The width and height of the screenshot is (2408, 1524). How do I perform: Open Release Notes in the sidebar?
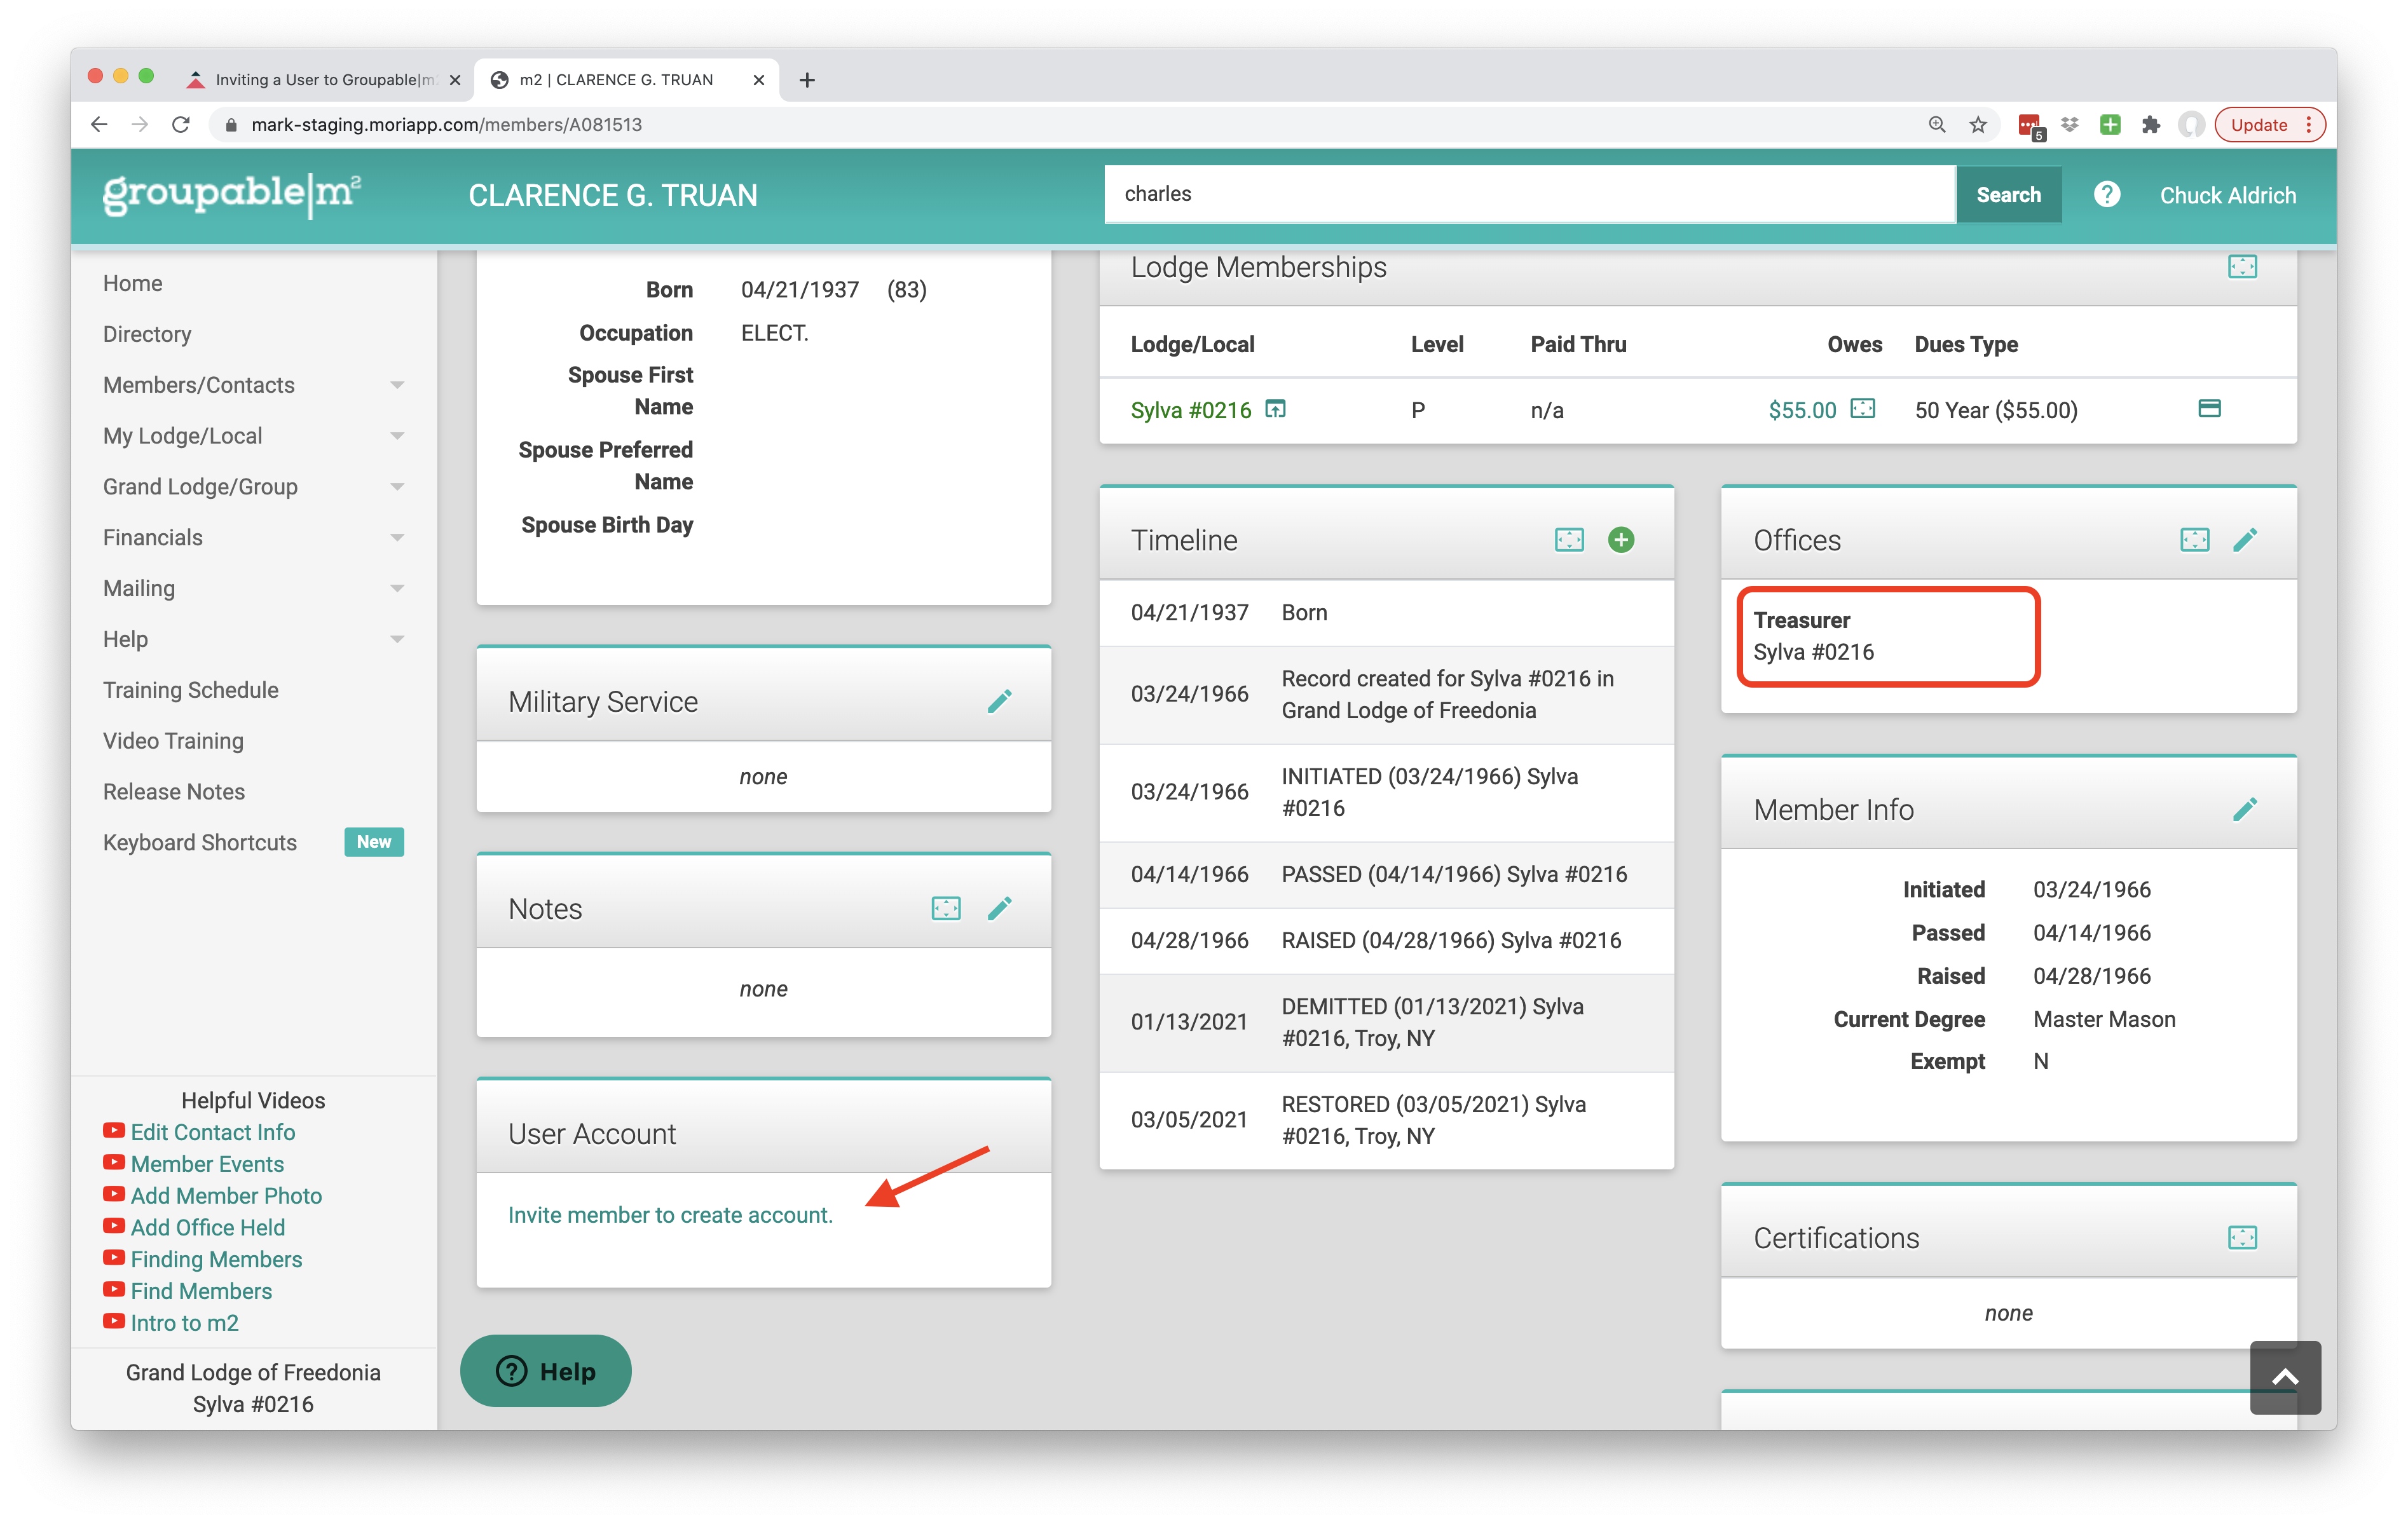[x=174, y=792]
